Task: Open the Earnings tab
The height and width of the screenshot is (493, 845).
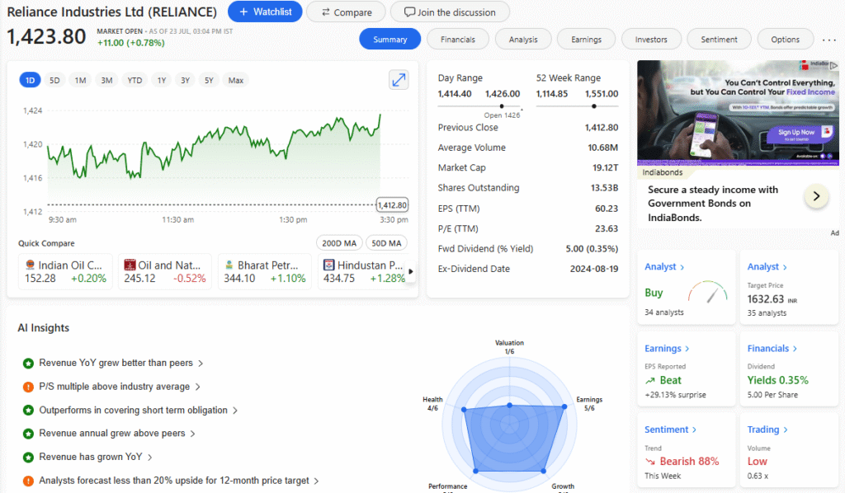Action: [586, 39]
